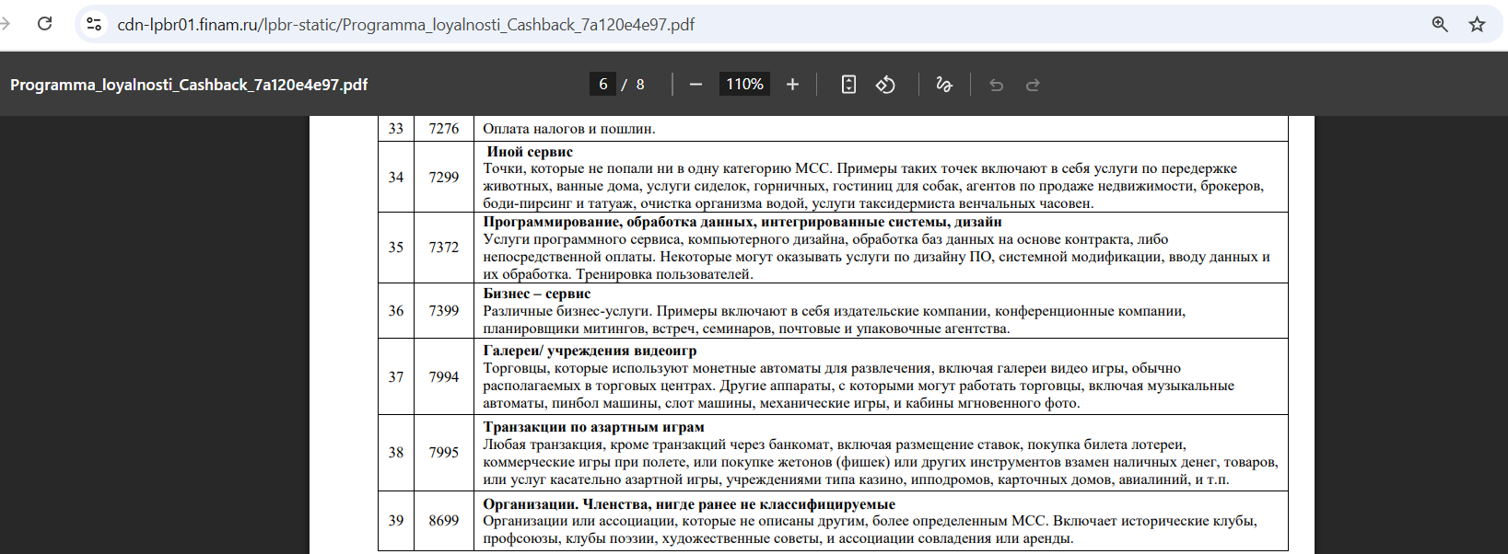Click the text 'Оплата налогов и пошлин.'
1508x554 pixels.
(x=568, y=129)
